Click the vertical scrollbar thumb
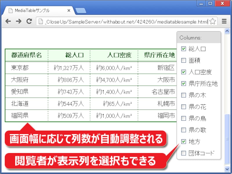 227,139
